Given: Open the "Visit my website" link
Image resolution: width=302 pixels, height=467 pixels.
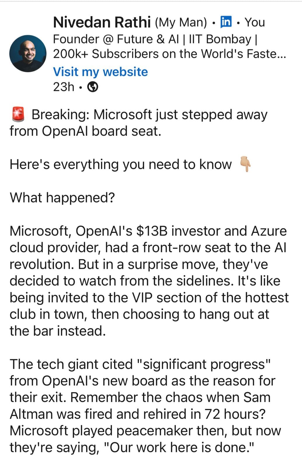Looking at the screenshot, I should [100, 72].
